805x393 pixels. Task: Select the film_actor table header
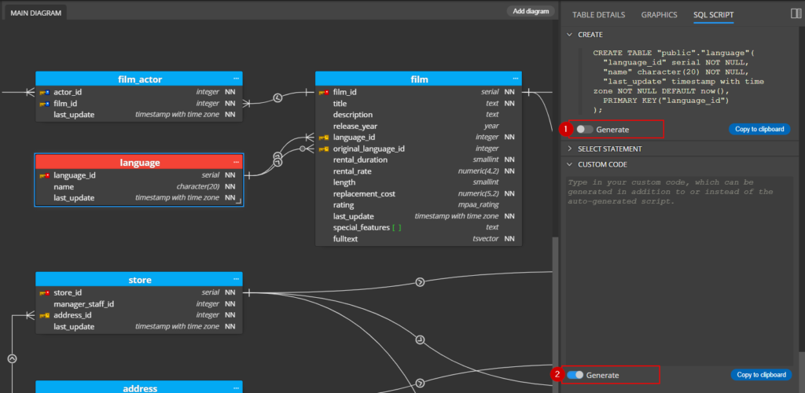[140, 79]
